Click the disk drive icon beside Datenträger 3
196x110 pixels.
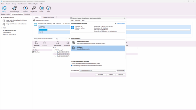pos(35,24)
